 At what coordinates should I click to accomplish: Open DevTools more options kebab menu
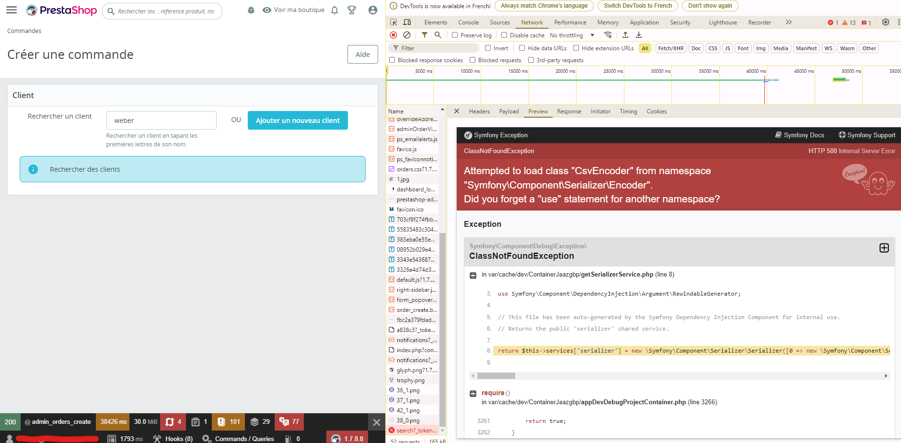tap(899, 22)
